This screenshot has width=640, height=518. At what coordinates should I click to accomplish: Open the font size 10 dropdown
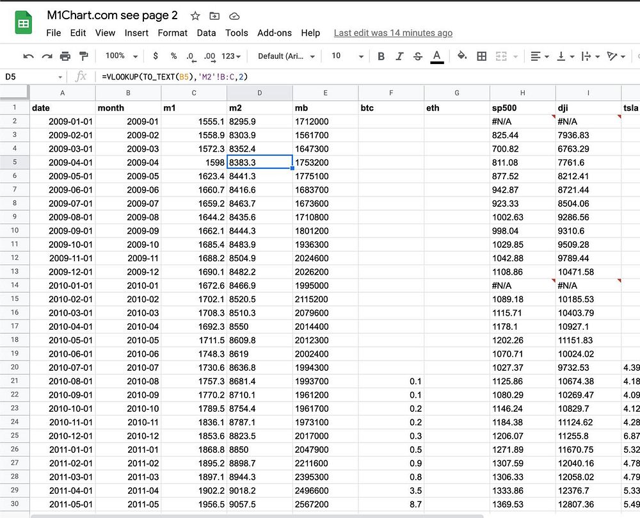point(347,56)
